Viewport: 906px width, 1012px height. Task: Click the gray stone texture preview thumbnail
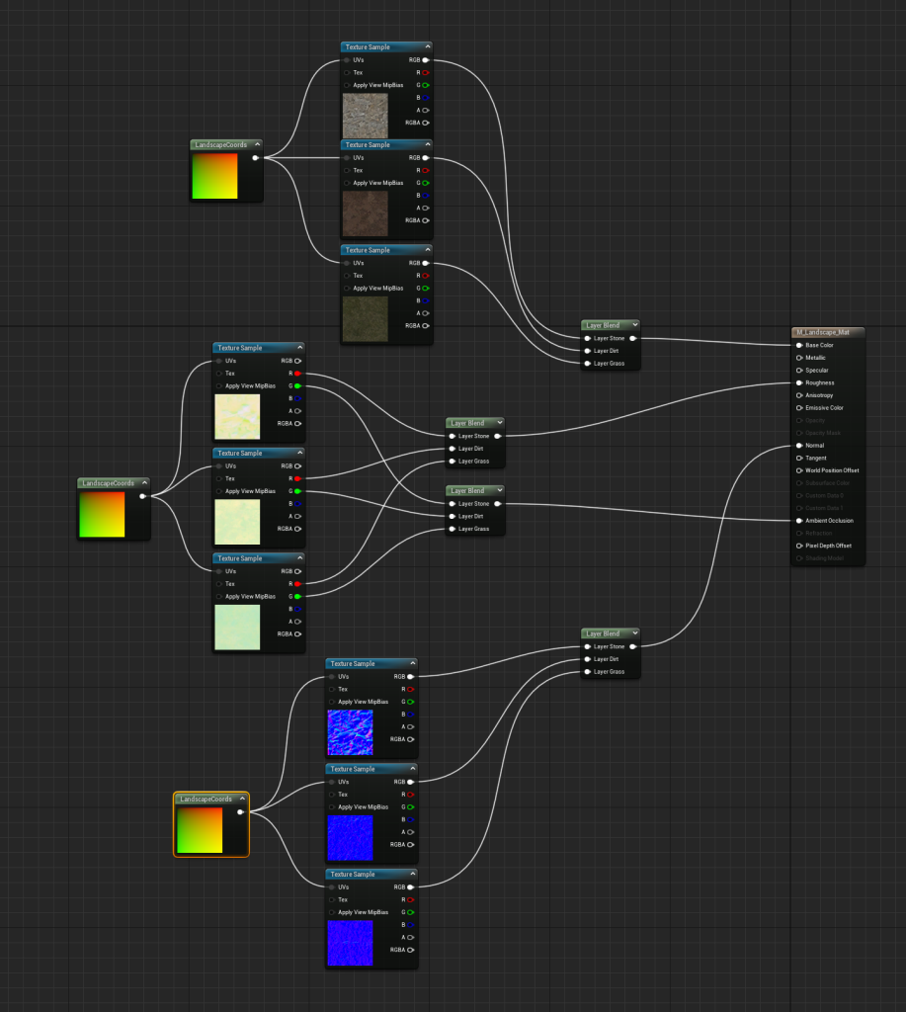pos(366,116)
